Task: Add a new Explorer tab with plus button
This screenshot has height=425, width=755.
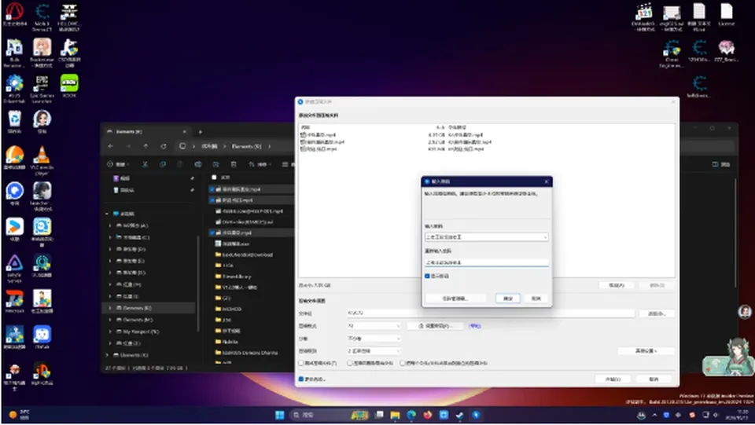Action: [201, 132]
